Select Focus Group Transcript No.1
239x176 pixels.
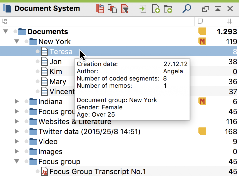tap(98, 172)
